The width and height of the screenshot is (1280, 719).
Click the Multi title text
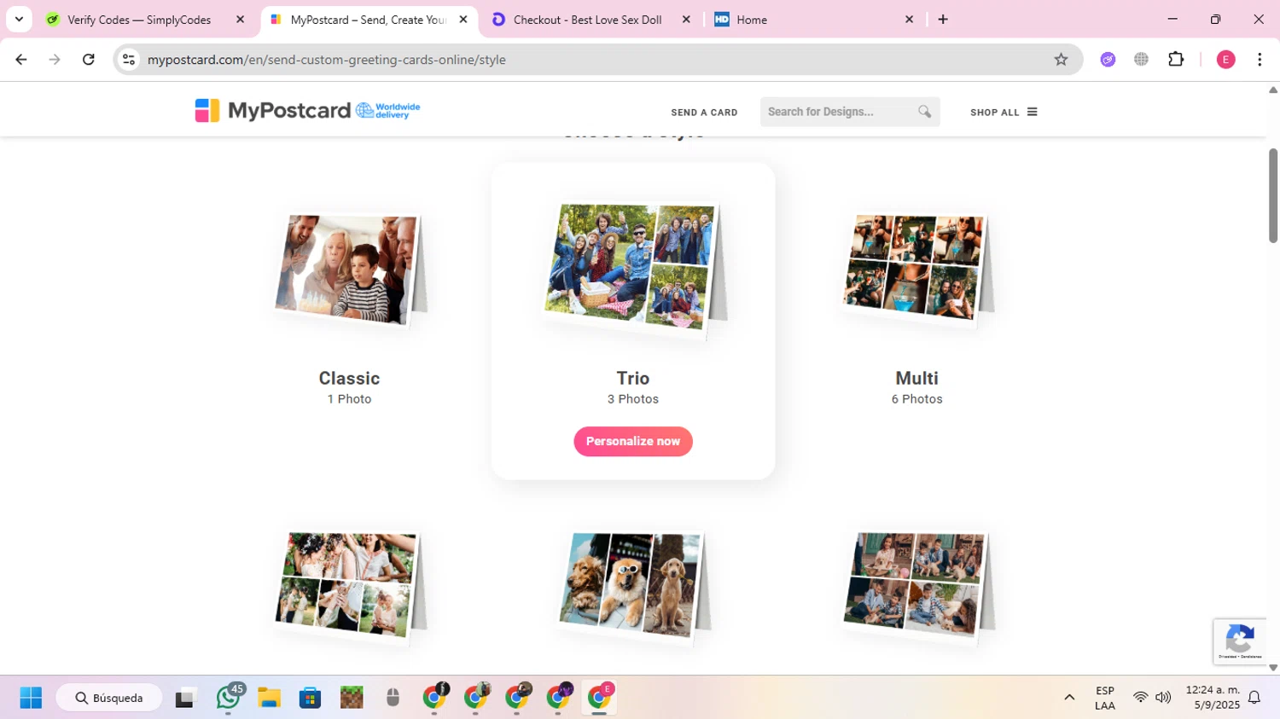(x=917, y=378)
